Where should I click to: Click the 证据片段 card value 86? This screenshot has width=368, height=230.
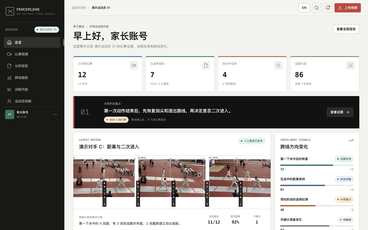[x=299, y=75]
